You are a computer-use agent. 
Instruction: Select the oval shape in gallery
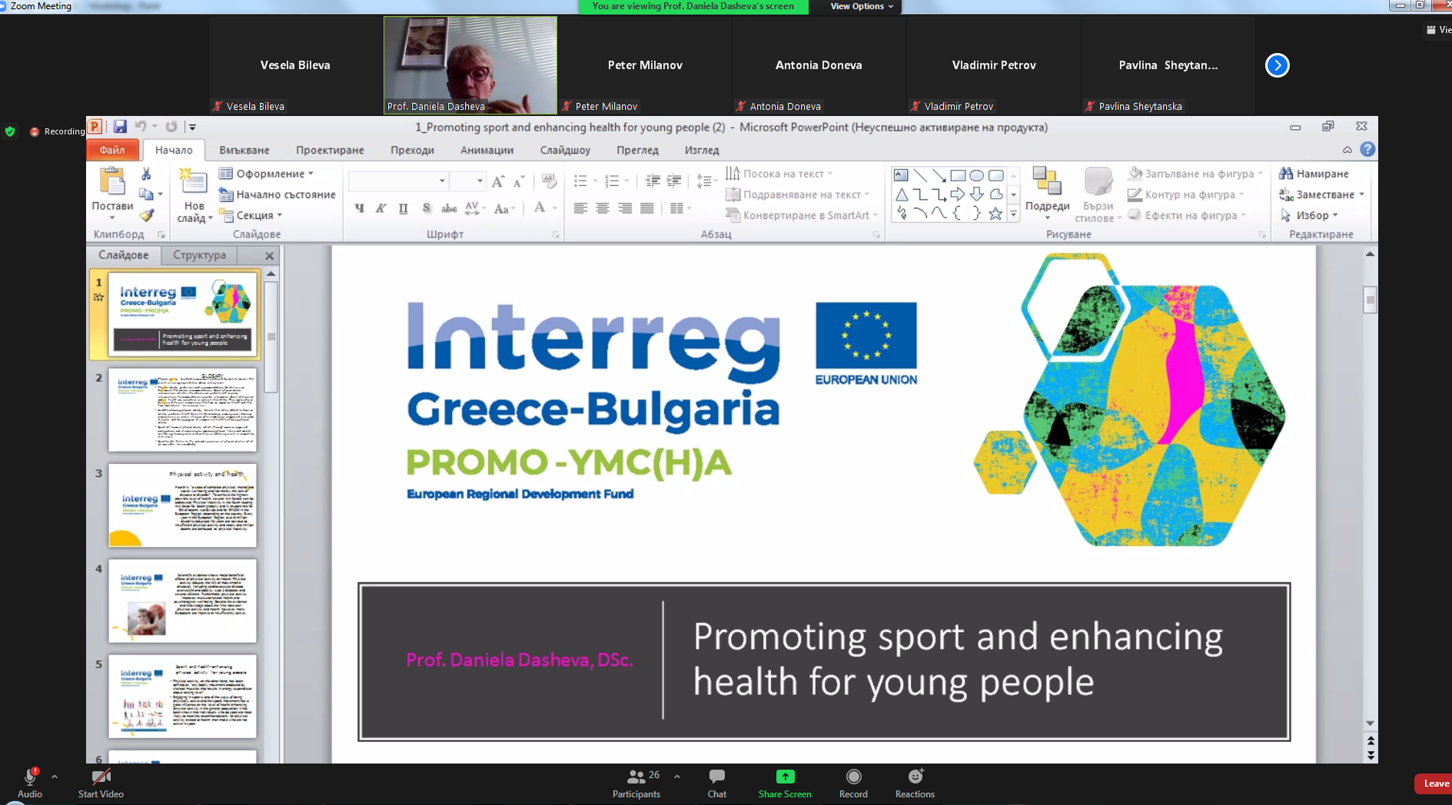[976, 175]
